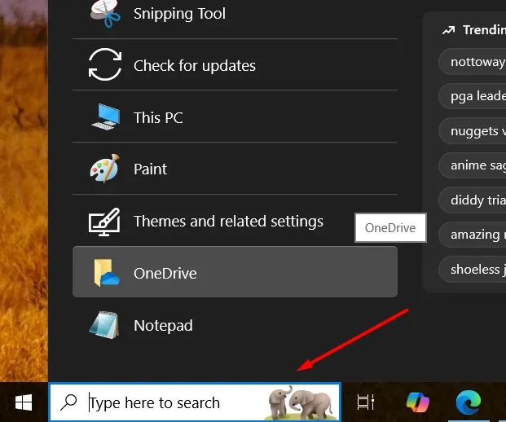The image size is (506, 422).
Task: Focus the 'Type here to search' field
Action: (195, 402)
